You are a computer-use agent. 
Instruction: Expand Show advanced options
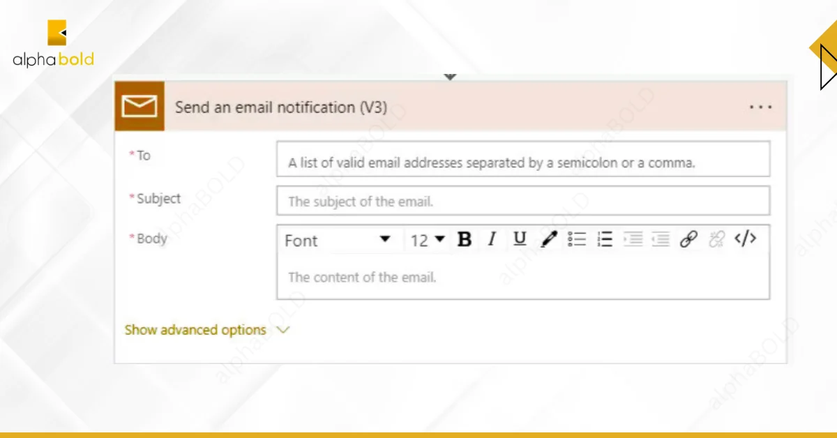coord(207,330)
